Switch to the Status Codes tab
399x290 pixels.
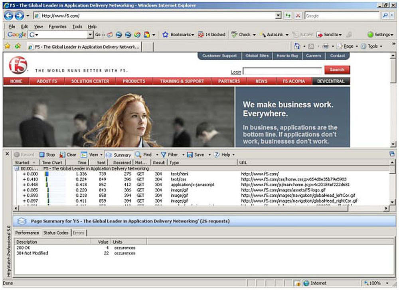click(56, 233)
